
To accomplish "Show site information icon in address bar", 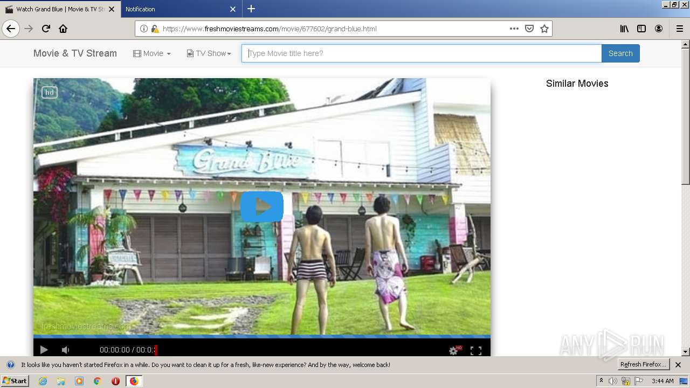I will coord(144,29).
